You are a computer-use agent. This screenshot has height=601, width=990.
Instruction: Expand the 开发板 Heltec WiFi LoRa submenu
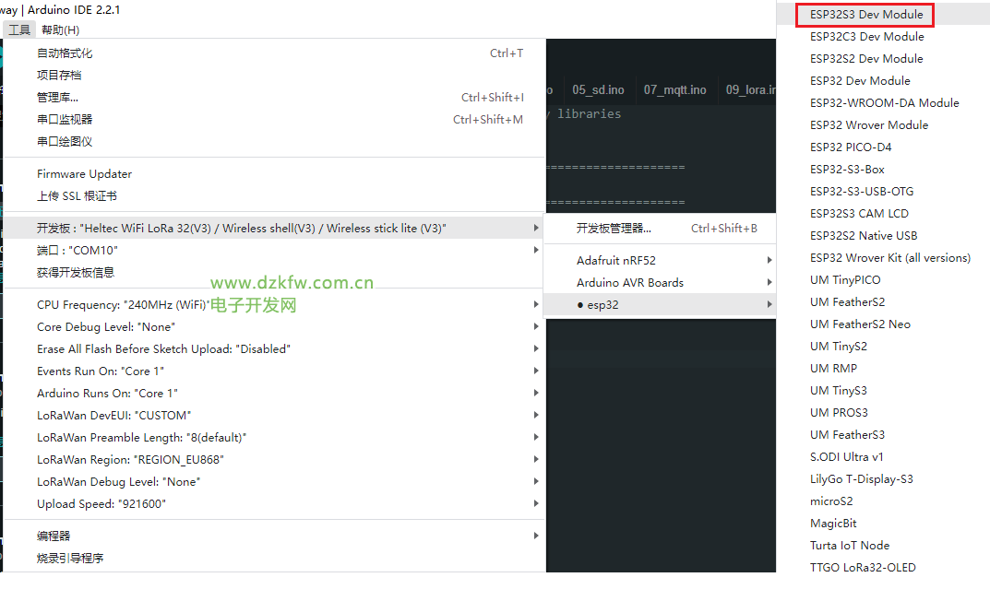point(242,229)
